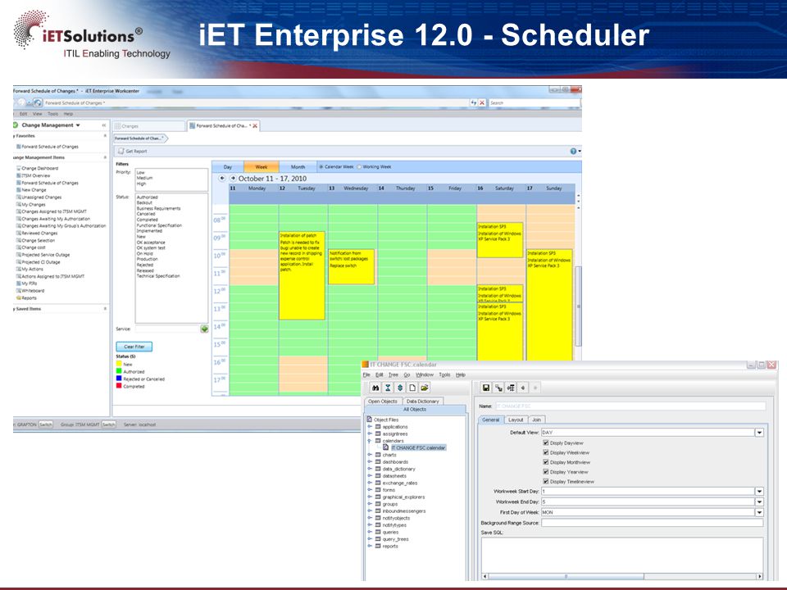
Task: Open the New Change navigation link
Action: pyautogui.click(x=34, y=190)
